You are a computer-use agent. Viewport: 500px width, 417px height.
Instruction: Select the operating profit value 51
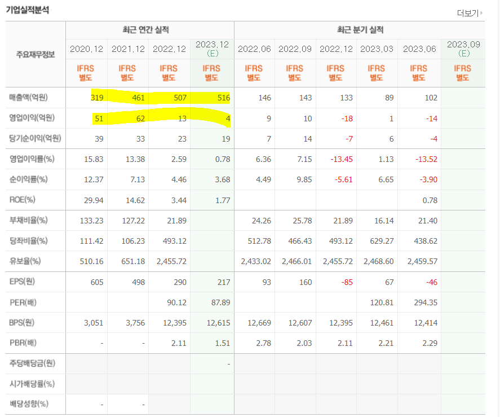99,118
